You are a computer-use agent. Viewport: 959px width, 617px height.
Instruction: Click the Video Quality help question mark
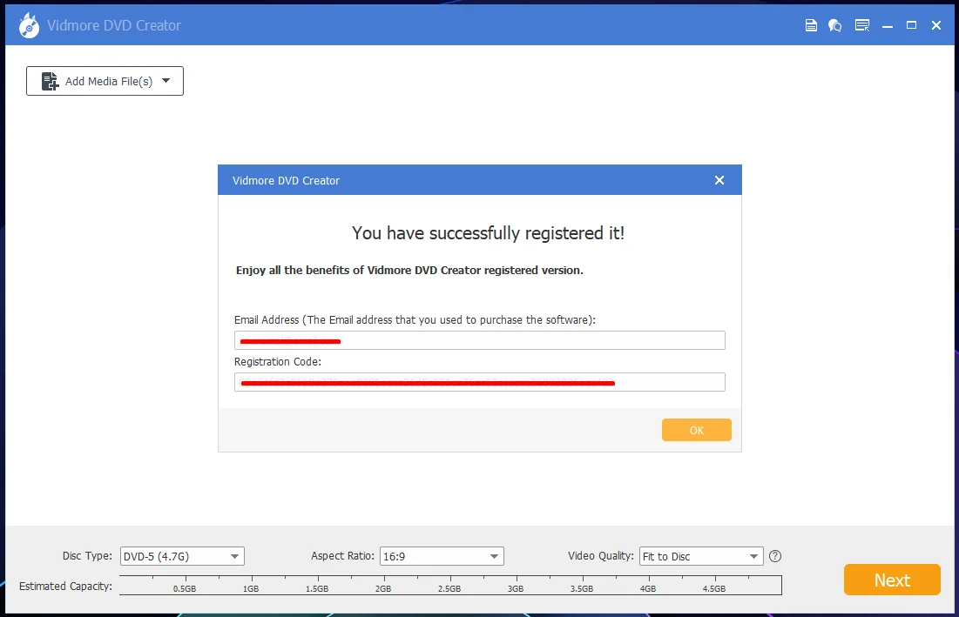pyautogui.click(x=775, y=556)
